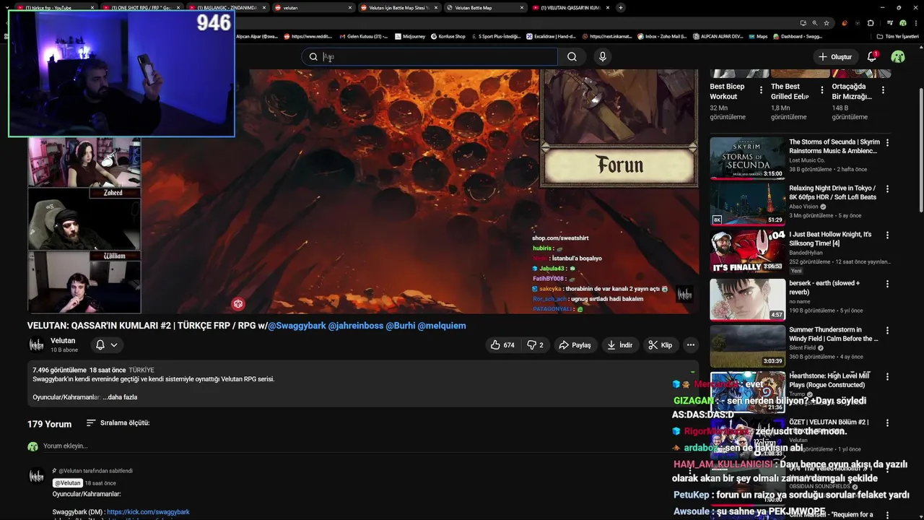Open the Gelen Kutusu Gmail bookmark
The image size is (924, 520).
(x=362, y=36)
